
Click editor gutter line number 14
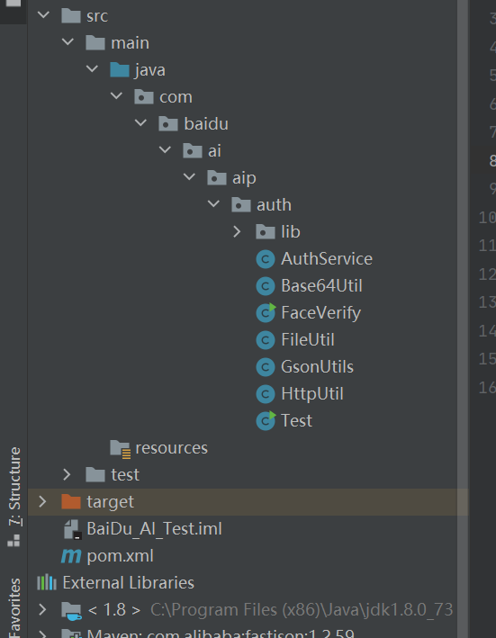point(487,331)
